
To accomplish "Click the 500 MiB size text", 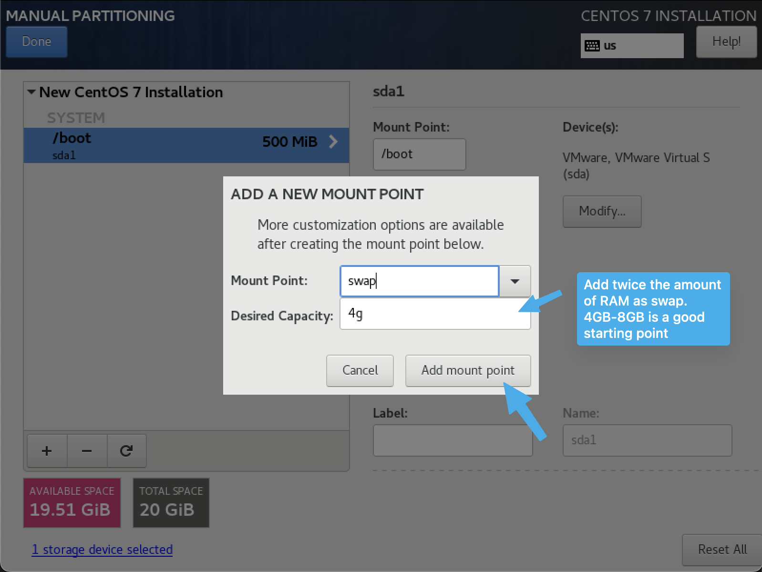I will click(x=290, y=142).
